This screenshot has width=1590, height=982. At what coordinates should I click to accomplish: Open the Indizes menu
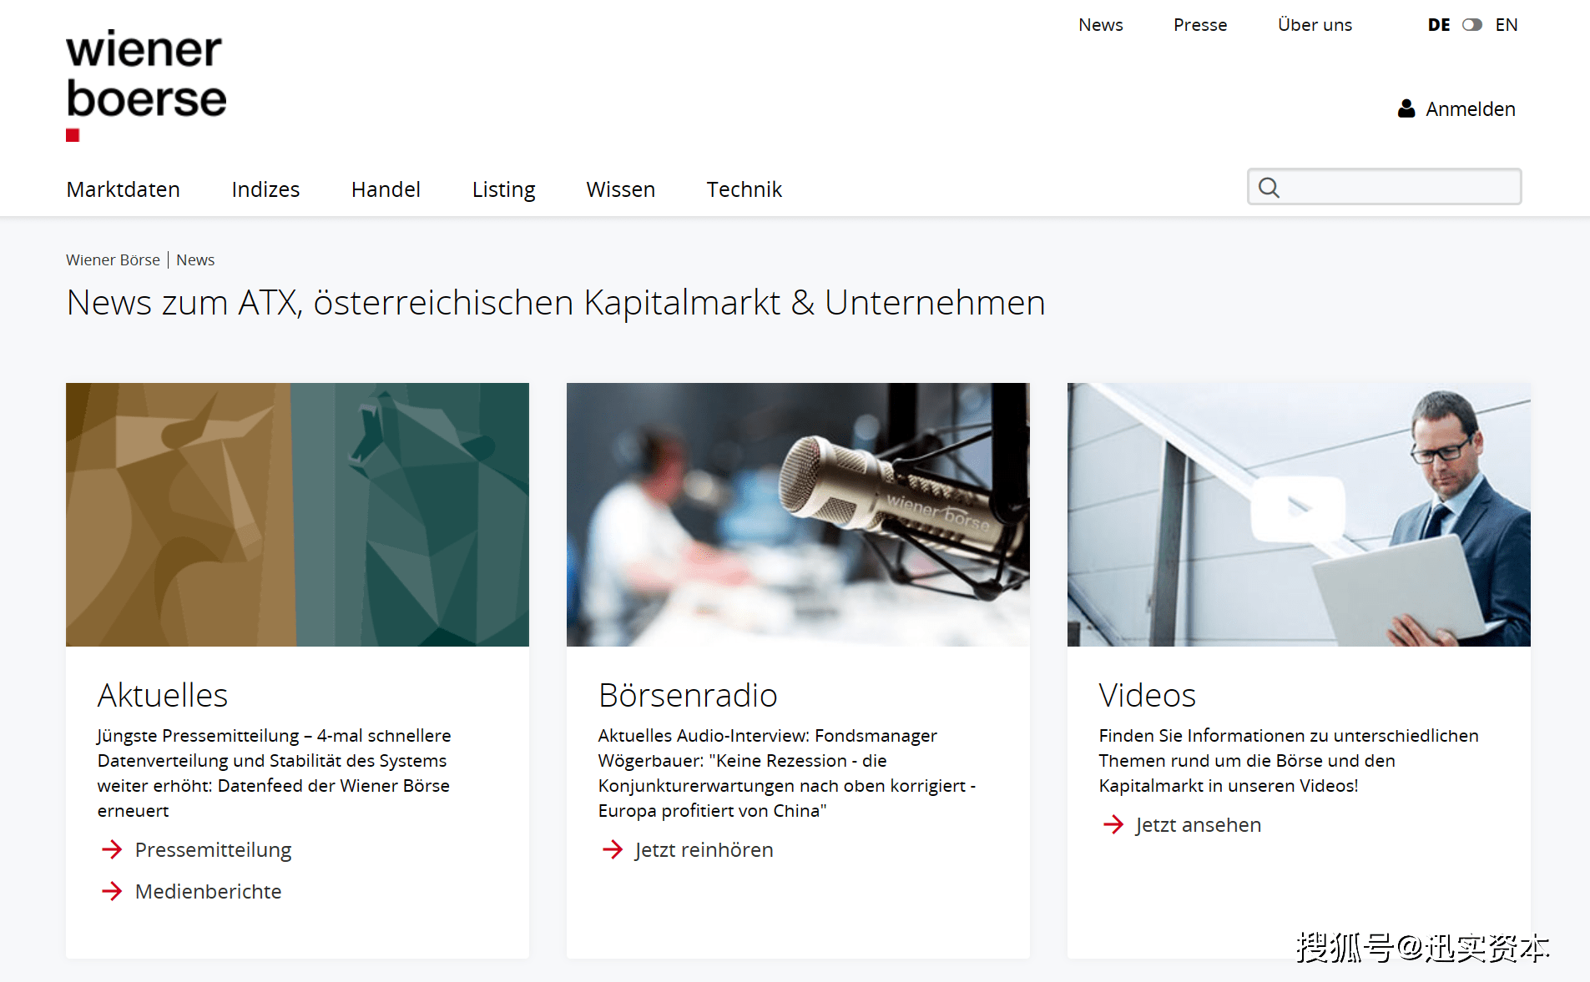click(x=265, y=189)
